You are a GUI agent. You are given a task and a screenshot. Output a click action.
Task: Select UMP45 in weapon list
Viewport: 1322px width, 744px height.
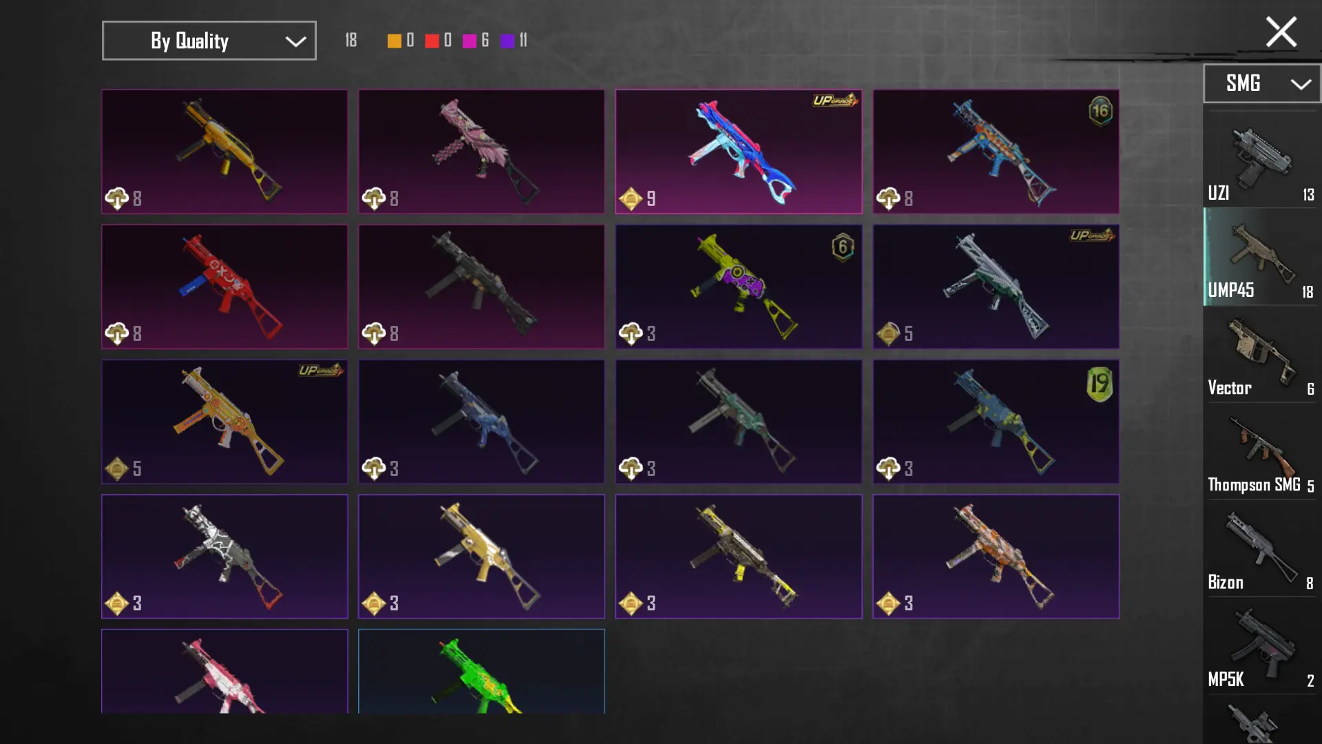click(1261, 256)
